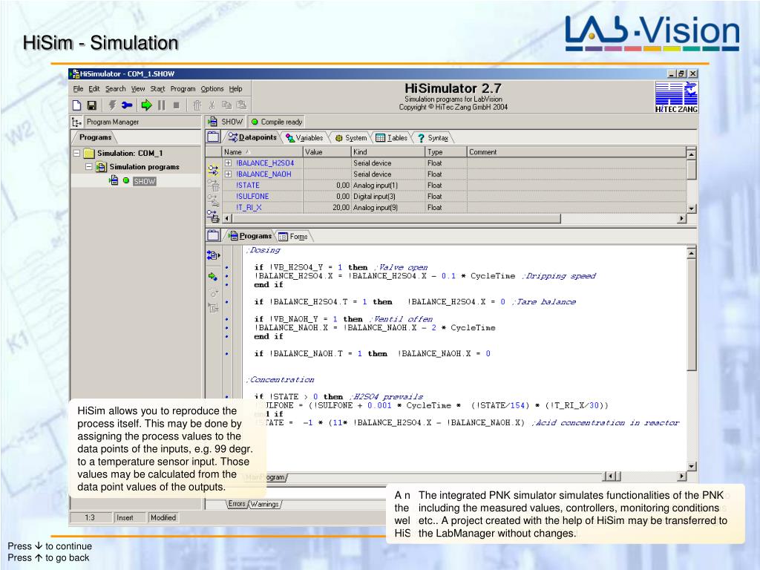Click the delete datapoint icon beside the table
Image resolution: width=760 pixels, height=570 pixels.
pyautogui.click(x=213, y=185)
